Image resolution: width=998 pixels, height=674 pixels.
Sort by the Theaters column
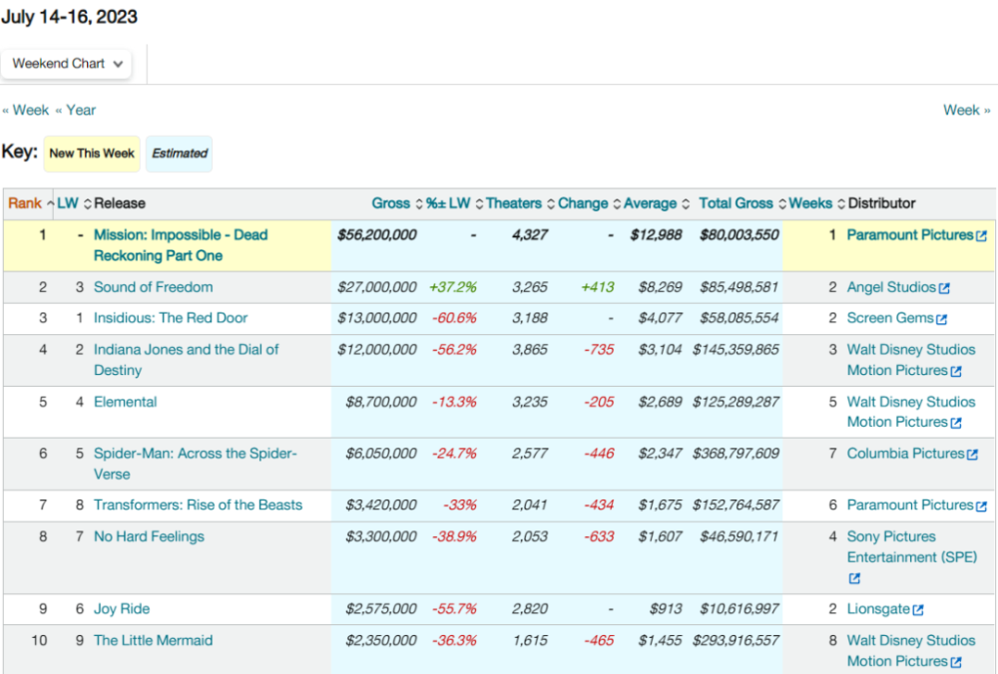click(x=513, y=203)
